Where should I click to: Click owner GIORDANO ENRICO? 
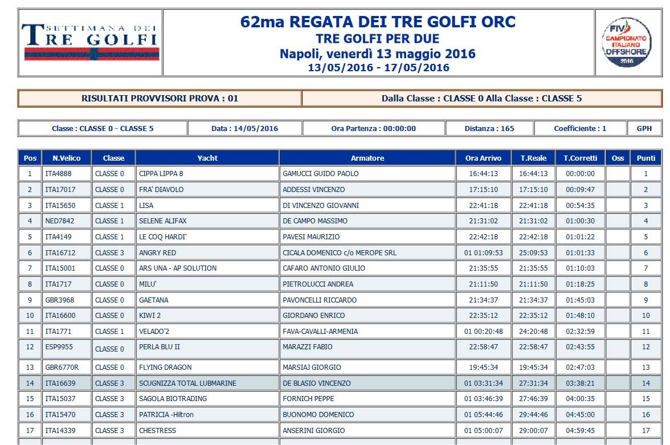[313, 316]
